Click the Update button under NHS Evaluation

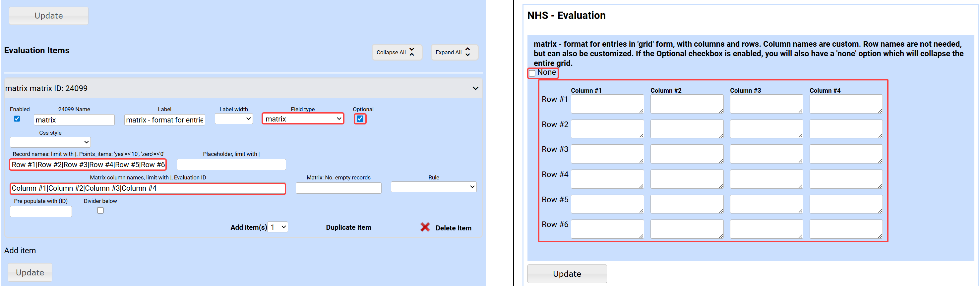[567, 274]
